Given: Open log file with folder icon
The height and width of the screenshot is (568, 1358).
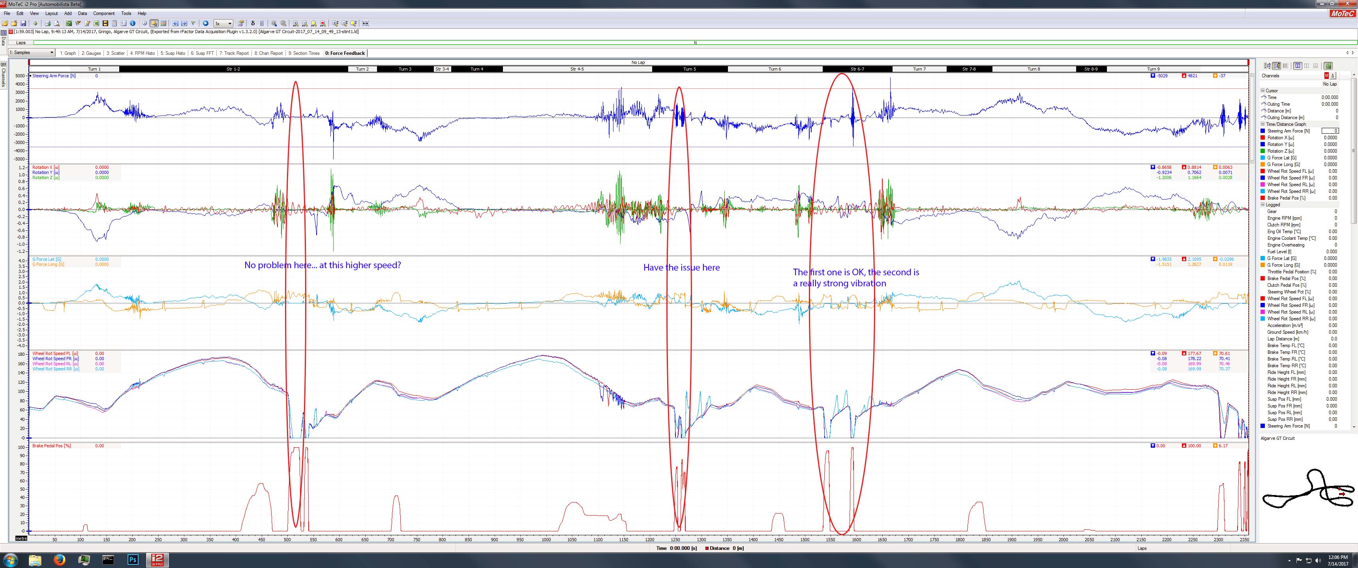Looking at the screenshot, I should 5,23.
